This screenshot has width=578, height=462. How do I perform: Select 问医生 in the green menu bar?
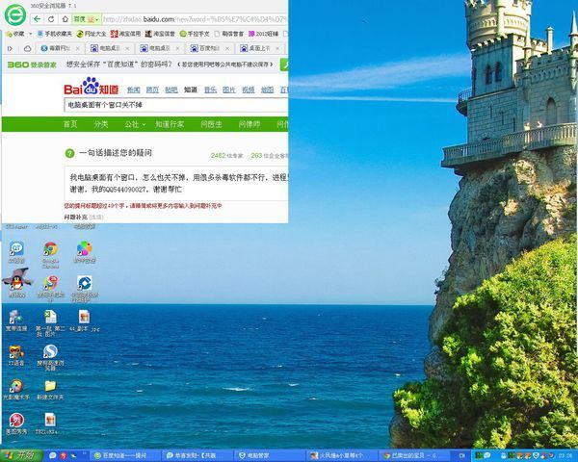[211, 124]
